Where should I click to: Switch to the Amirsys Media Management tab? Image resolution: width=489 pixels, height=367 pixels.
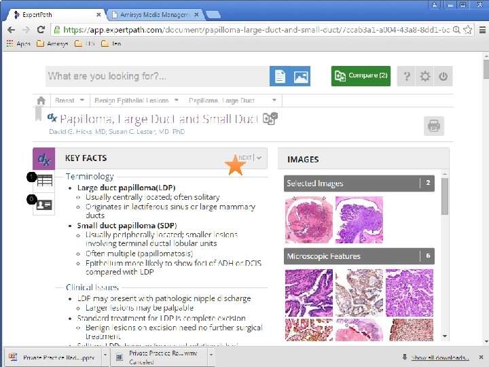tap(154, 15)
